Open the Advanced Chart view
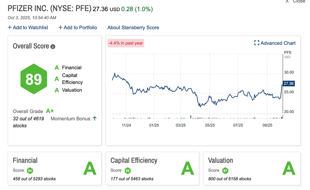 tap(278, 43)
